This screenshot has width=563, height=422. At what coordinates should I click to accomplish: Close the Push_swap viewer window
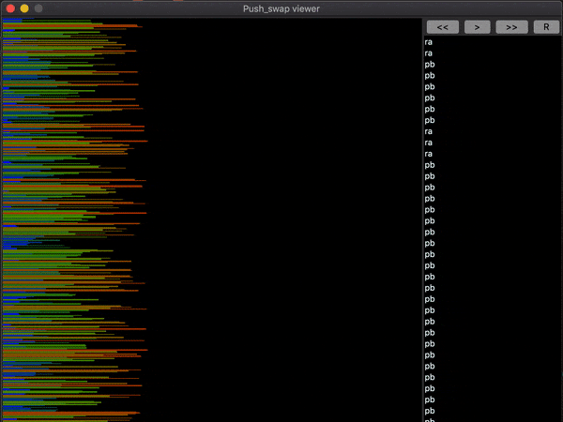10,8
